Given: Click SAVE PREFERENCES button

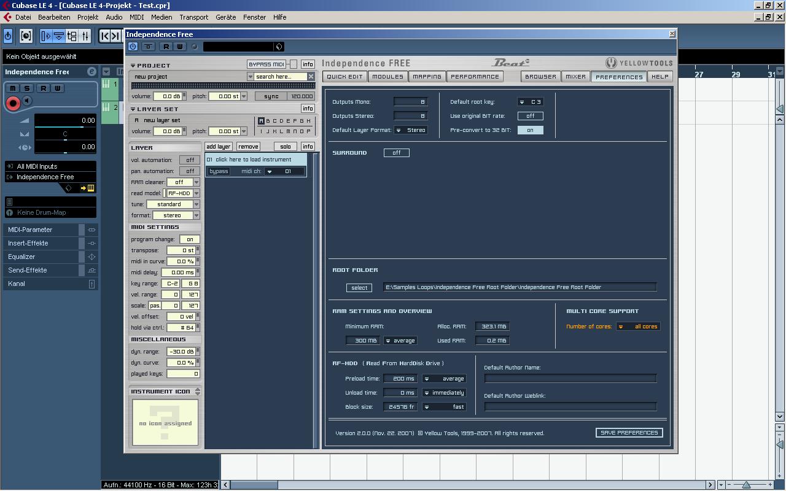Looking at the screenshot, I should point(629,433).
